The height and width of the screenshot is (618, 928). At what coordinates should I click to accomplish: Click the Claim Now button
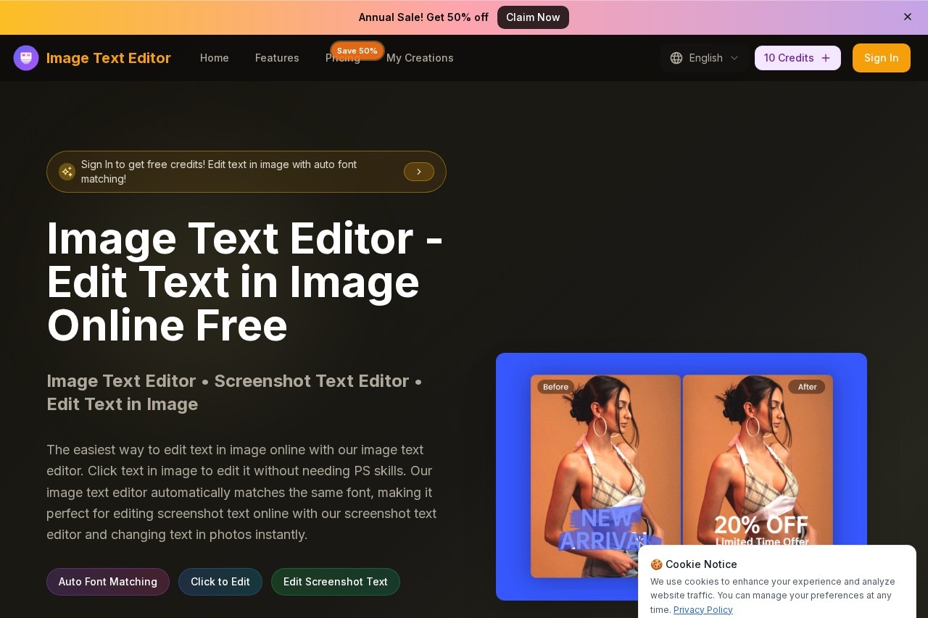coord(533,17)
